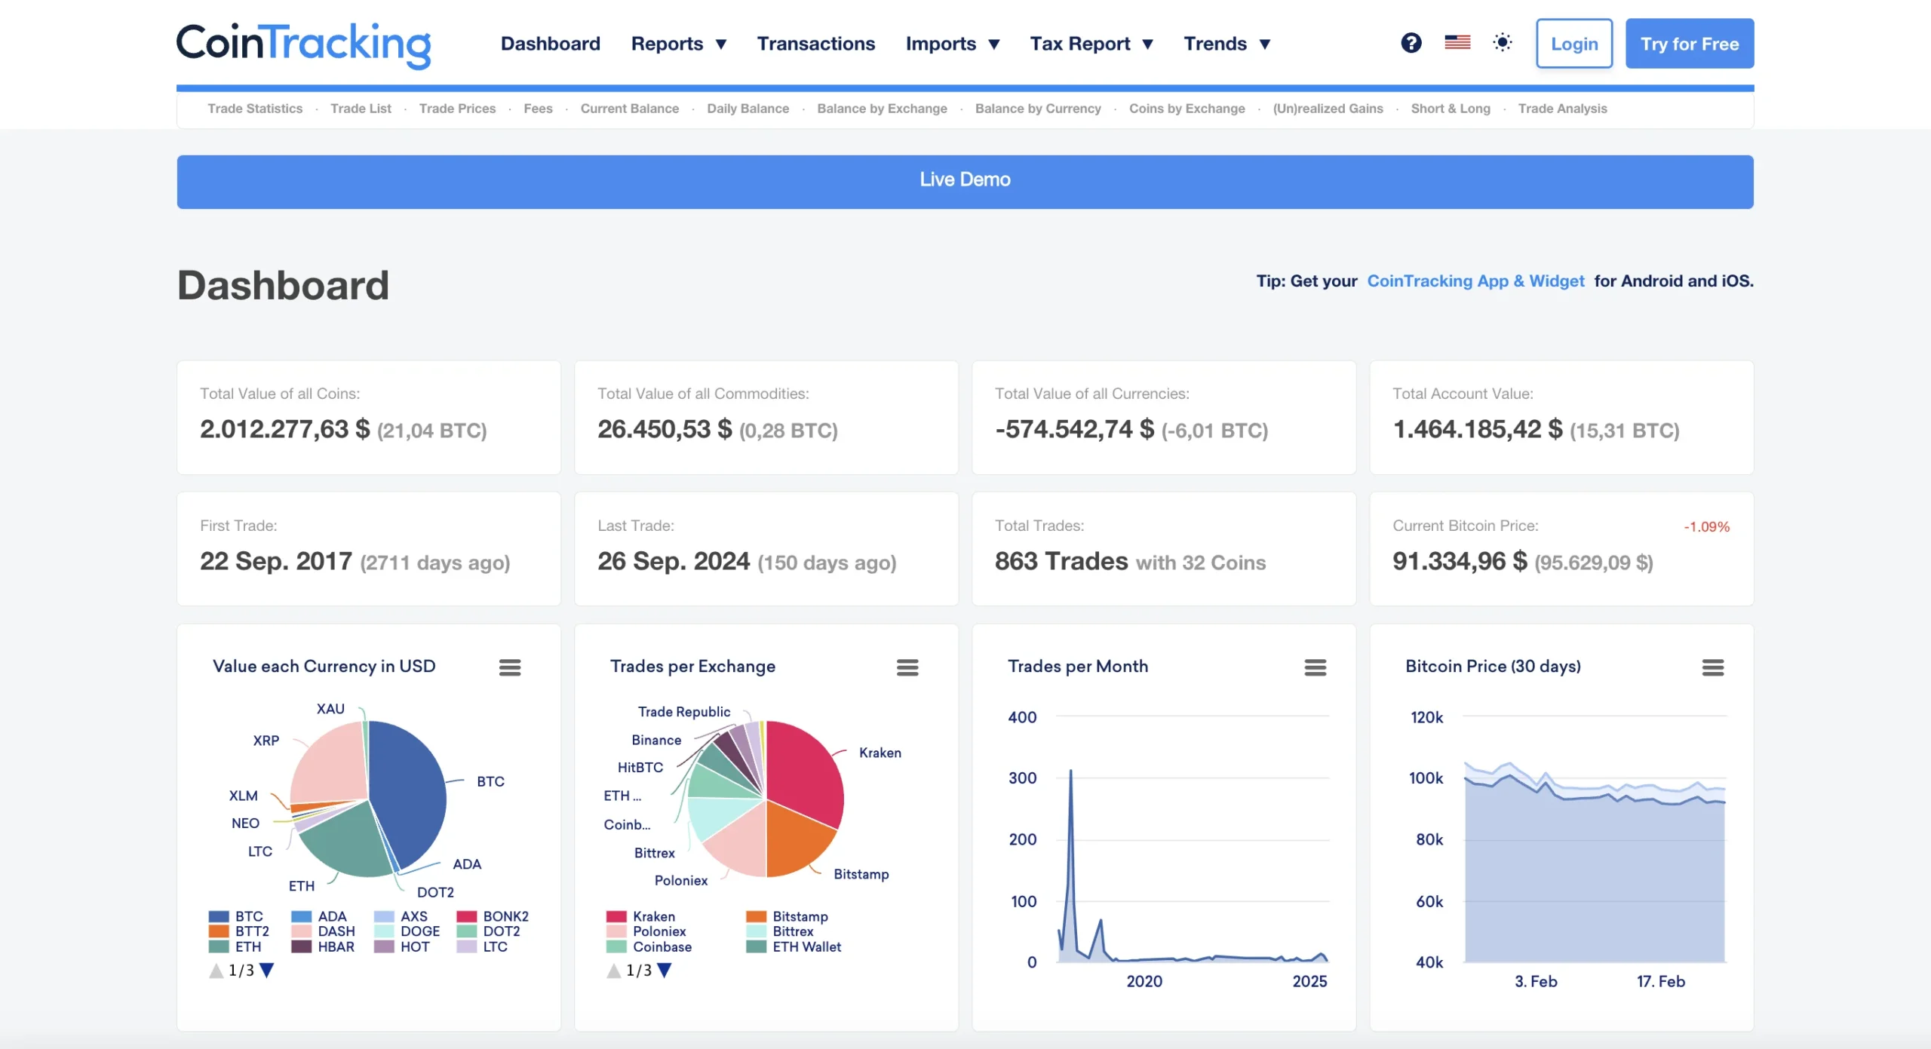Open Fees sub-navigation link
The image size is (1931, 1049).
click(x=538, y=109)
